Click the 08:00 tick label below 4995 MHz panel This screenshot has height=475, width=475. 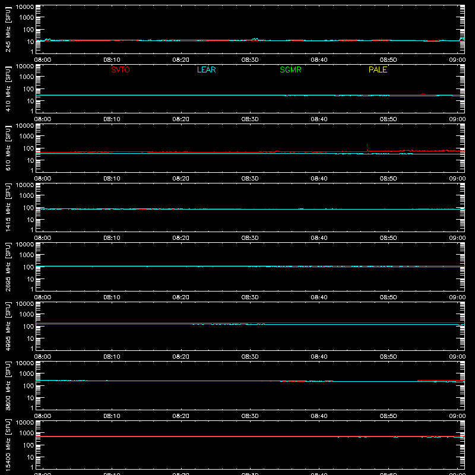(43, 357)
